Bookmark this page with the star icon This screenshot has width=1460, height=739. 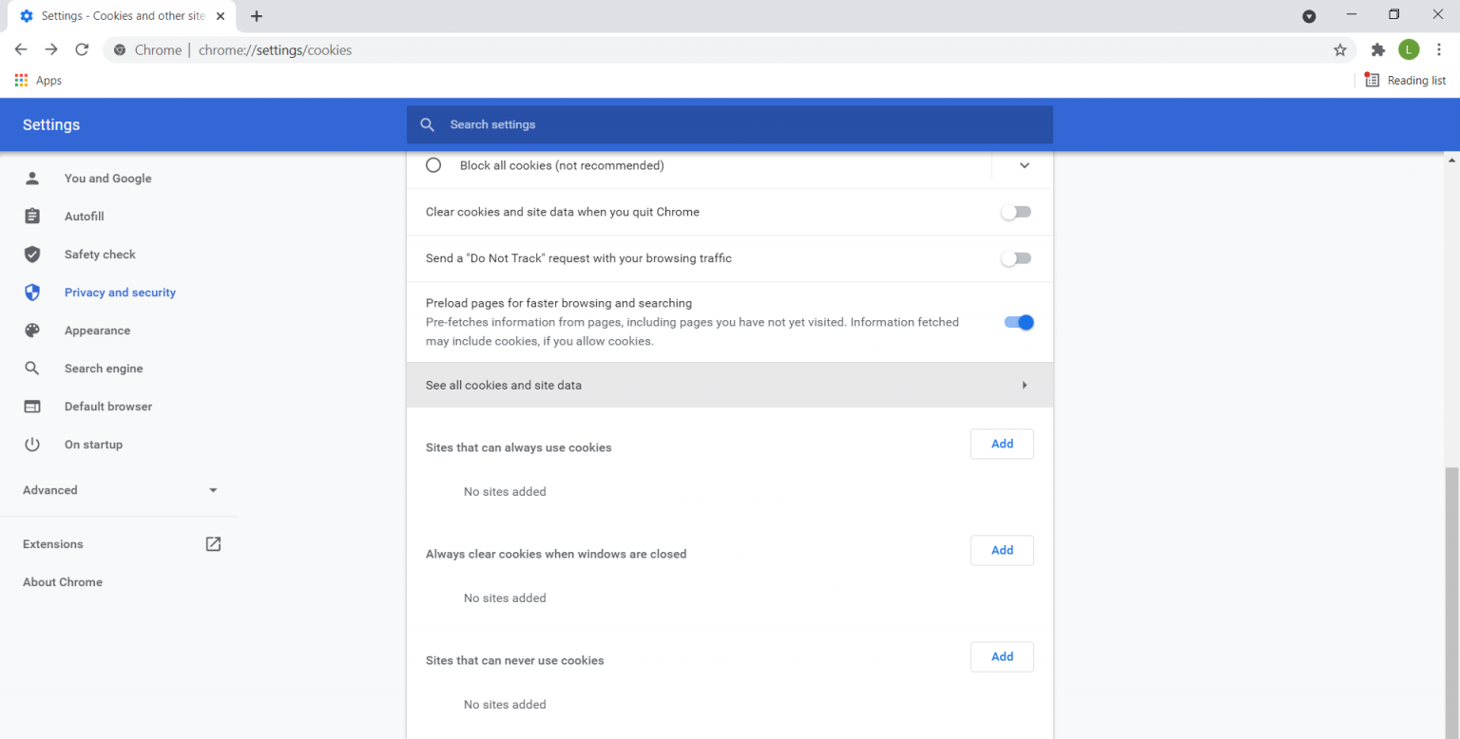pyautogui.click(x=1339, y=49)
